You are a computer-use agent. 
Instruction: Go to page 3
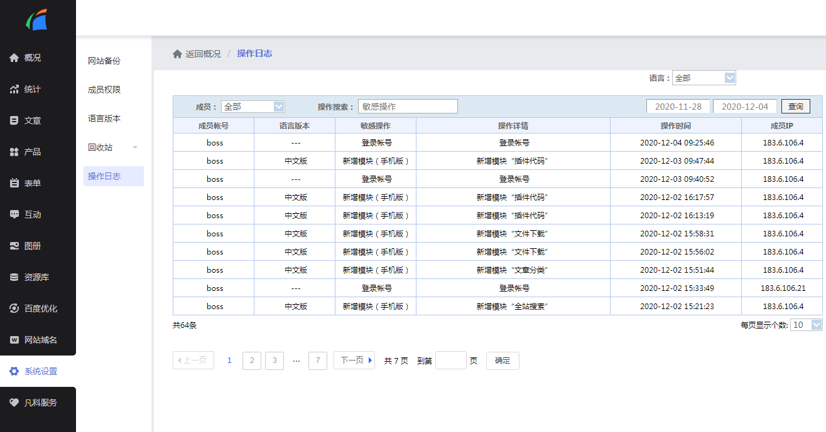point(274,361)
